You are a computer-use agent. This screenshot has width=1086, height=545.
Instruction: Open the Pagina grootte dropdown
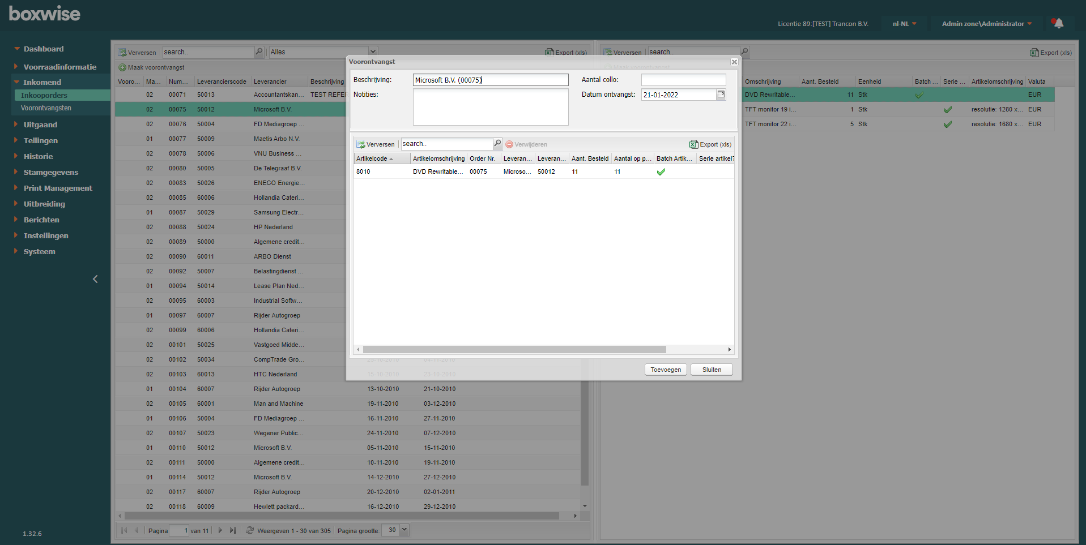pyautogui.click(x=404, y=530)
